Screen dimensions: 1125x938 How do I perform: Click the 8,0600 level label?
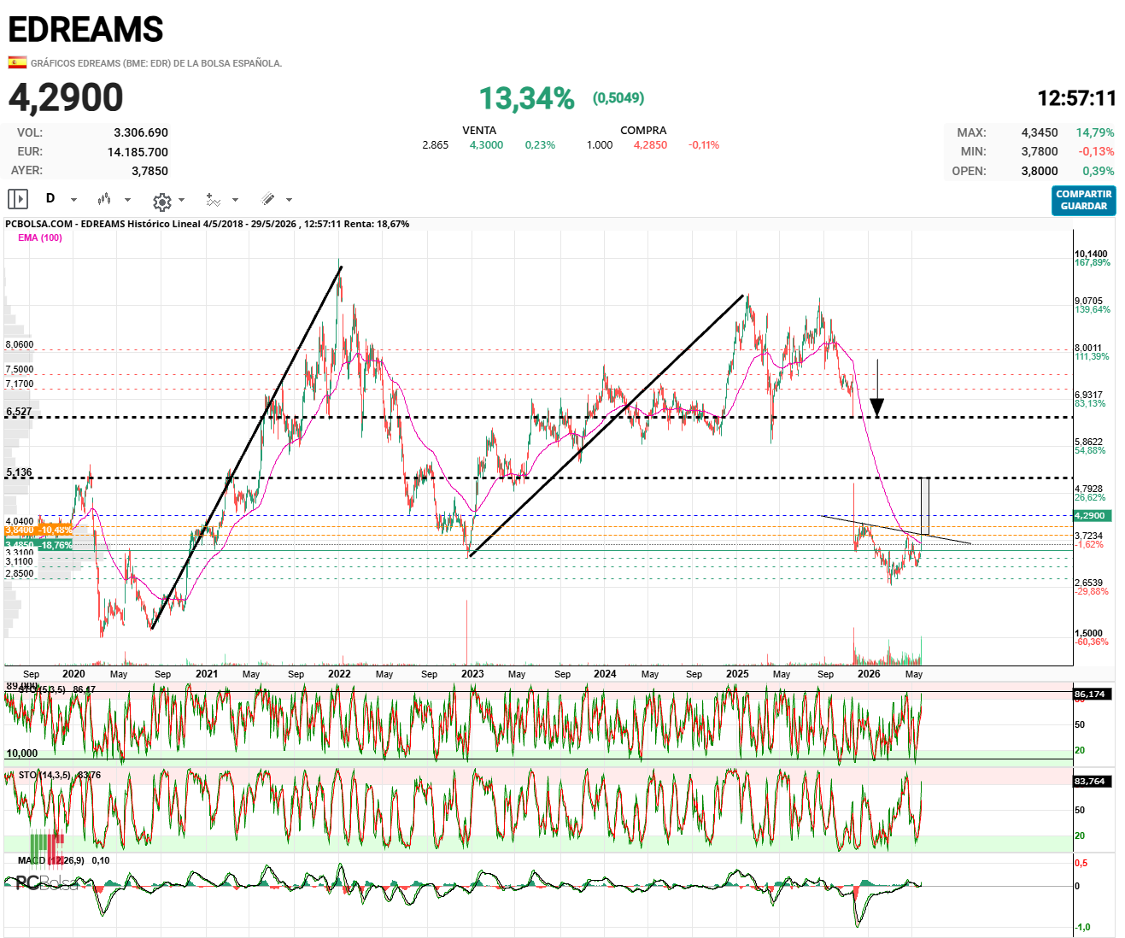(20, 345)
